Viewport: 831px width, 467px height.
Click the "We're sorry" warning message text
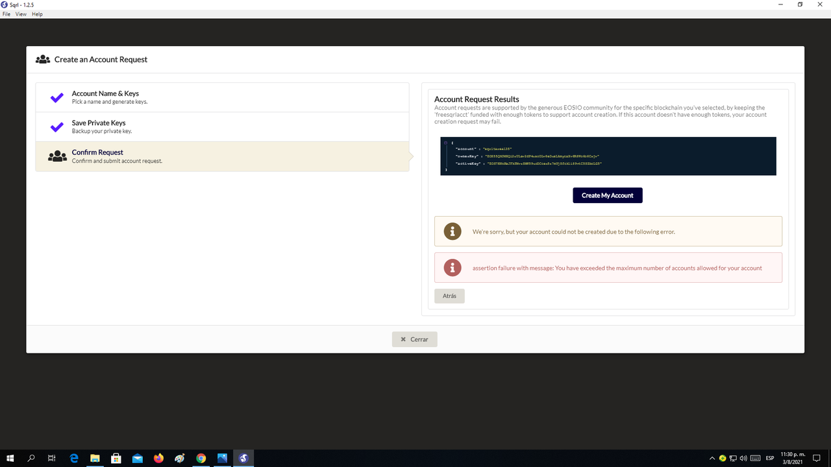574,232
